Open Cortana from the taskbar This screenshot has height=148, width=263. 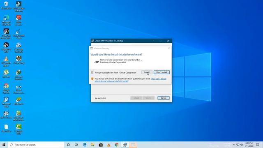click(68, 145)
